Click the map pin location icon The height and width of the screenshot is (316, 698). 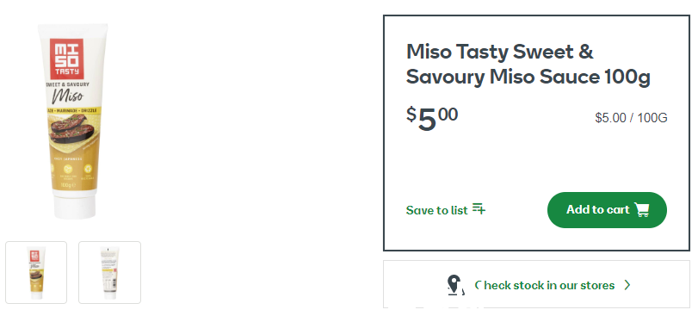454,285
